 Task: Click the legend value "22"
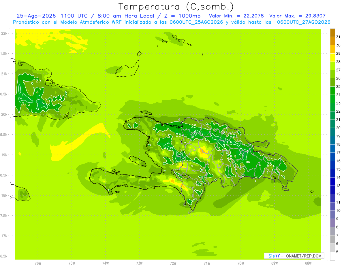click(338, 111)
